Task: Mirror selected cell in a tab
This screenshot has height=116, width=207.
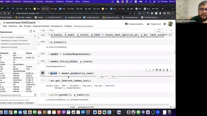Action: point(164,70)
